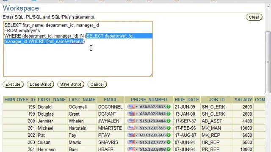
Task: Open the country flag dropdown in Douglas's row
Action: tap(133, 114)
